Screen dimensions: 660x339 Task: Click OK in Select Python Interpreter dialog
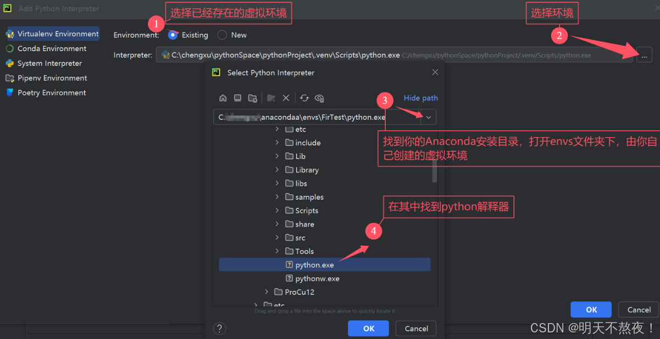pyautogui.click(x=369, y=329)
